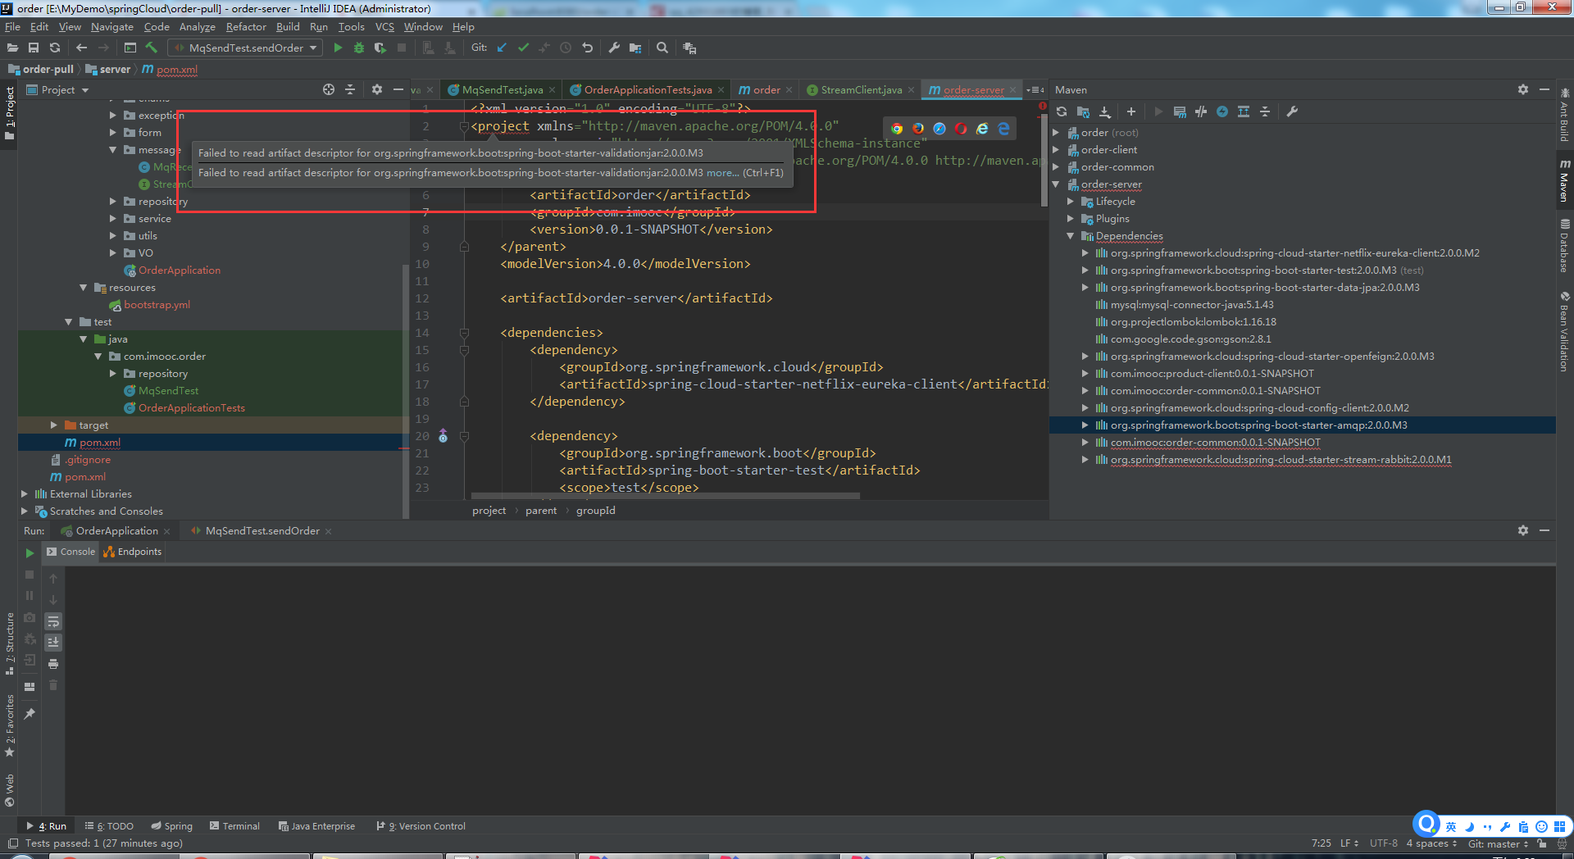Collapse all in Project panel

tap(350, 89)
